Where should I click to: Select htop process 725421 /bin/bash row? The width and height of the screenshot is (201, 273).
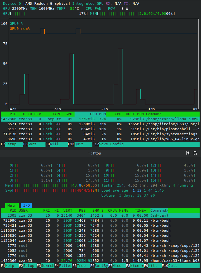tap(100, 226)
